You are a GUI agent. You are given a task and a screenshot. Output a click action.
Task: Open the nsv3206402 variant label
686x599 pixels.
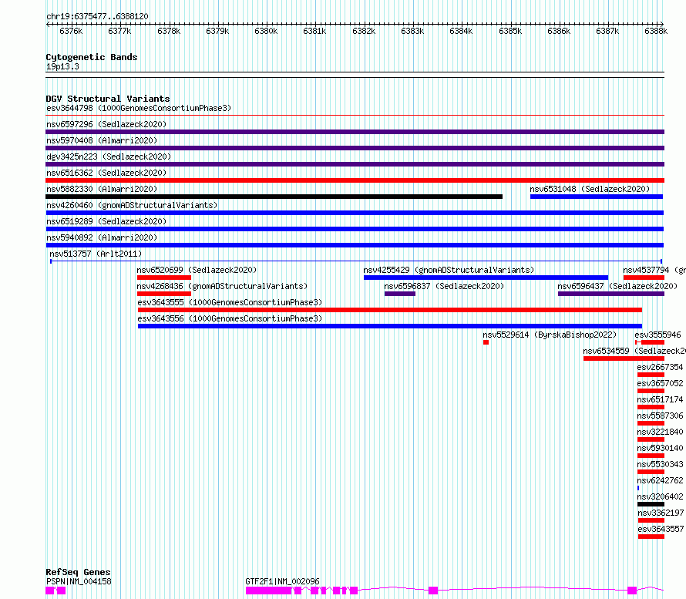click(x=660, y=496)
